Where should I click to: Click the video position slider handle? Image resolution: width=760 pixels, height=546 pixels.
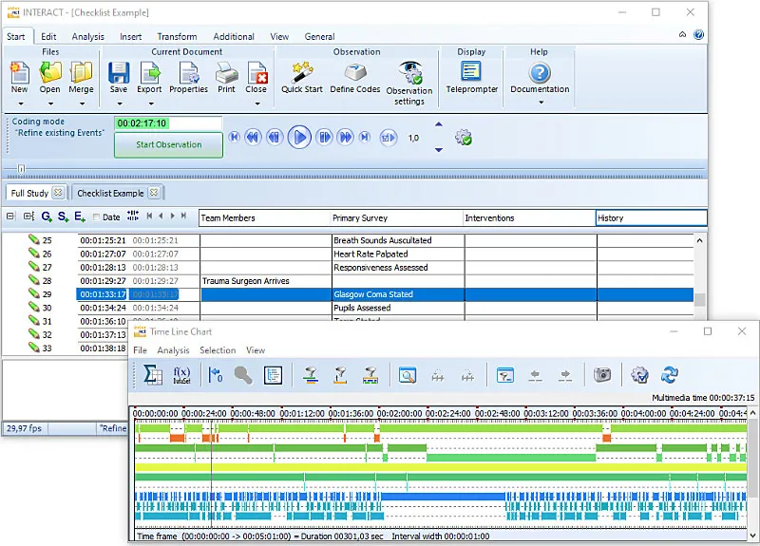pyautogui.click(x=21, y=169)
